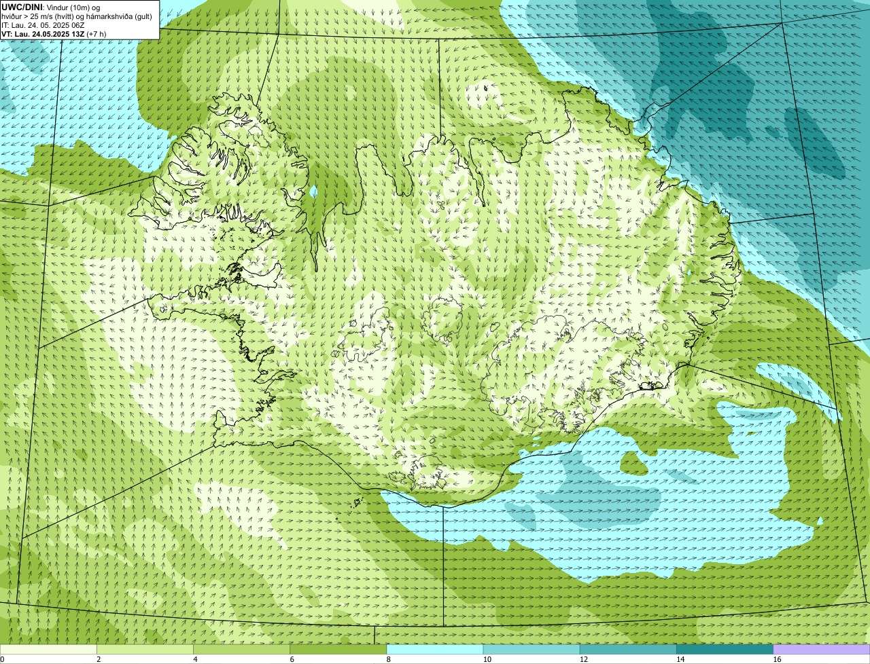Click the light cyan 8–10 legend swatch
Image resolution: width=870 pixels, height=664 pixels.
[435, 650]
